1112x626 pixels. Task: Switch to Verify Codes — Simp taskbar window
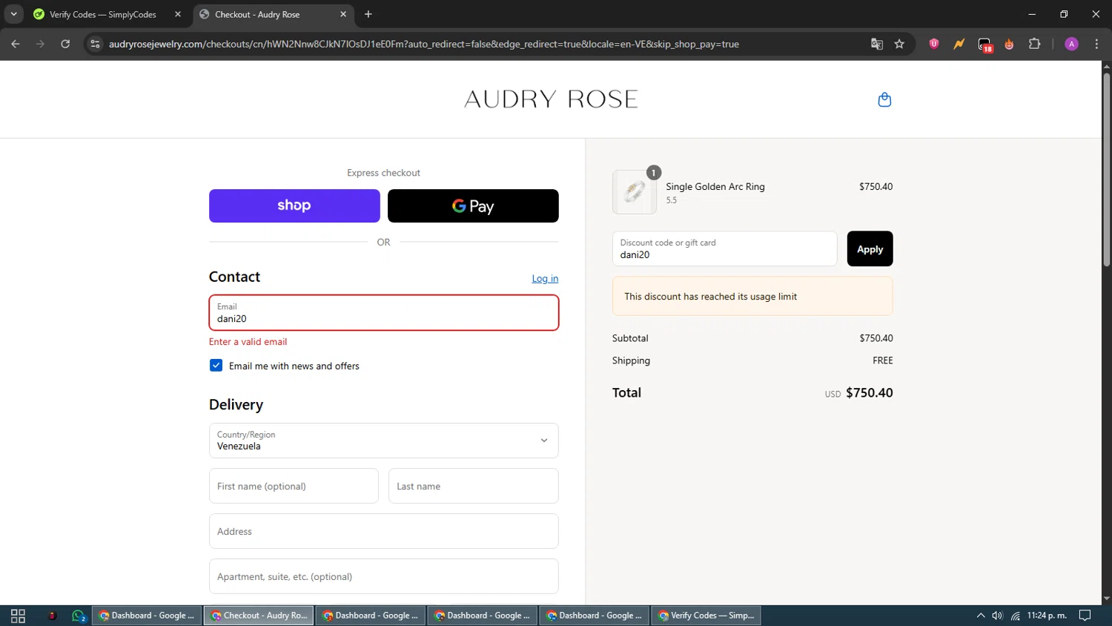[x=706, y=616]
